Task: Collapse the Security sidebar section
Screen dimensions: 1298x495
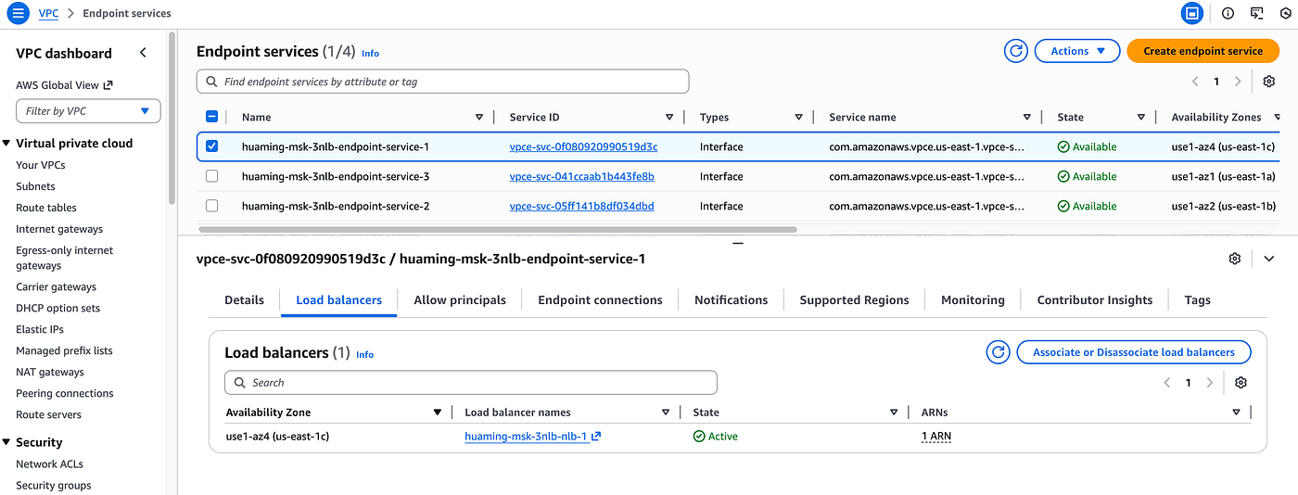Action: point(7,443)
